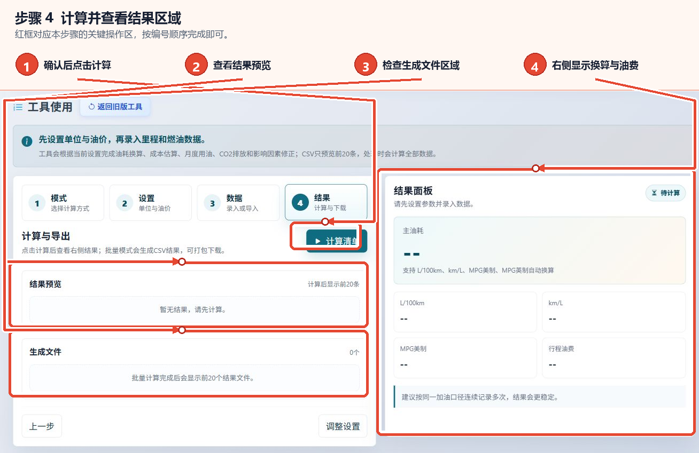Viewport: 699px width, 453px height.
Task: Click the 调整设置 button
Action: pos(343,426)
